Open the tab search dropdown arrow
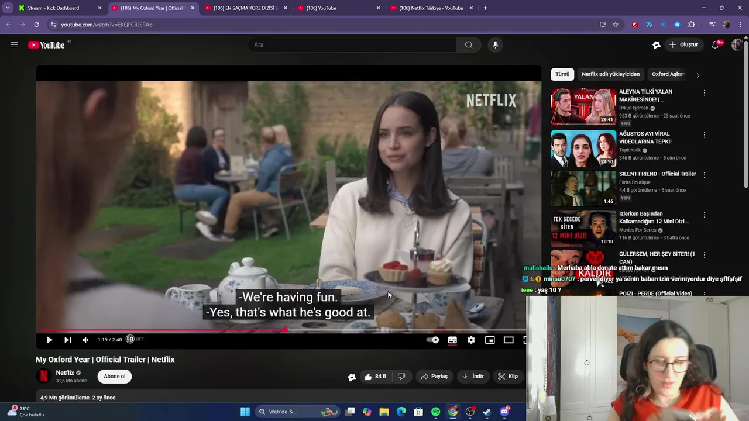Image resolution: width=749 pixels, height=421 pixels. 8,8
